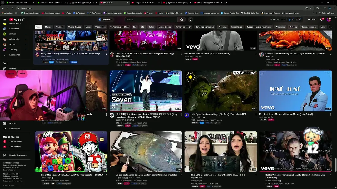Open options menu for Super Mario Bros video
This screenshot has width=337, height=189.
106,175
